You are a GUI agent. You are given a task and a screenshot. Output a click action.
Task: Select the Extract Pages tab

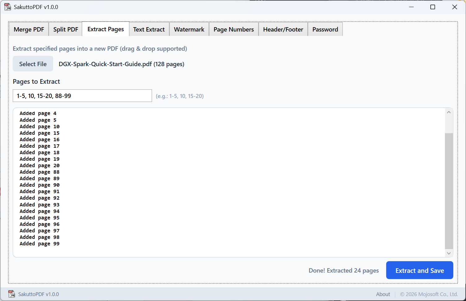tap(105, 29)
